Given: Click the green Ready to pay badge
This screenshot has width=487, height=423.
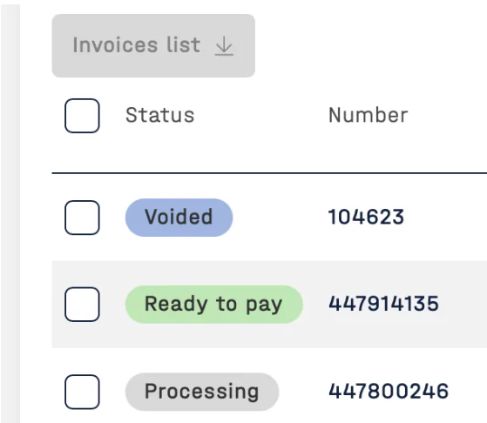Looking at the screenshot, I should pos(214,304).
